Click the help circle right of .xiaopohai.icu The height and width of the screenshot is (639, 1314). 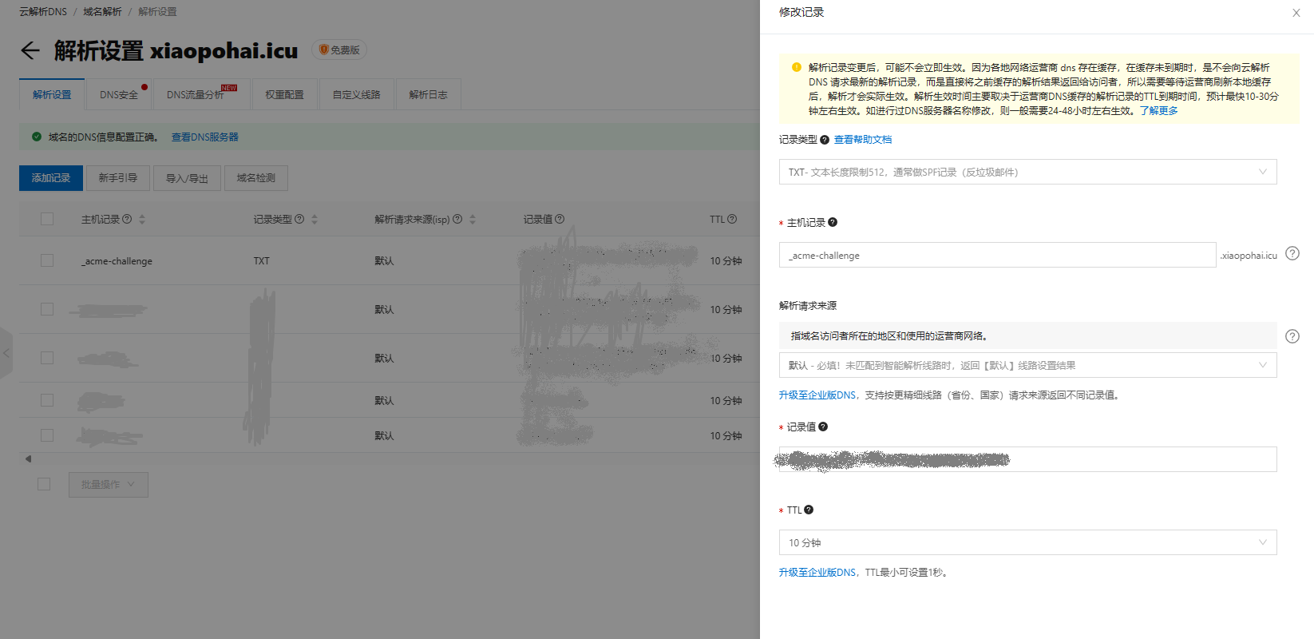pyautogui.click(x=1292, y=253)
